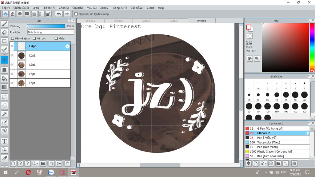
Task: Select the Dot pen tool
Action: click(4, 49)
